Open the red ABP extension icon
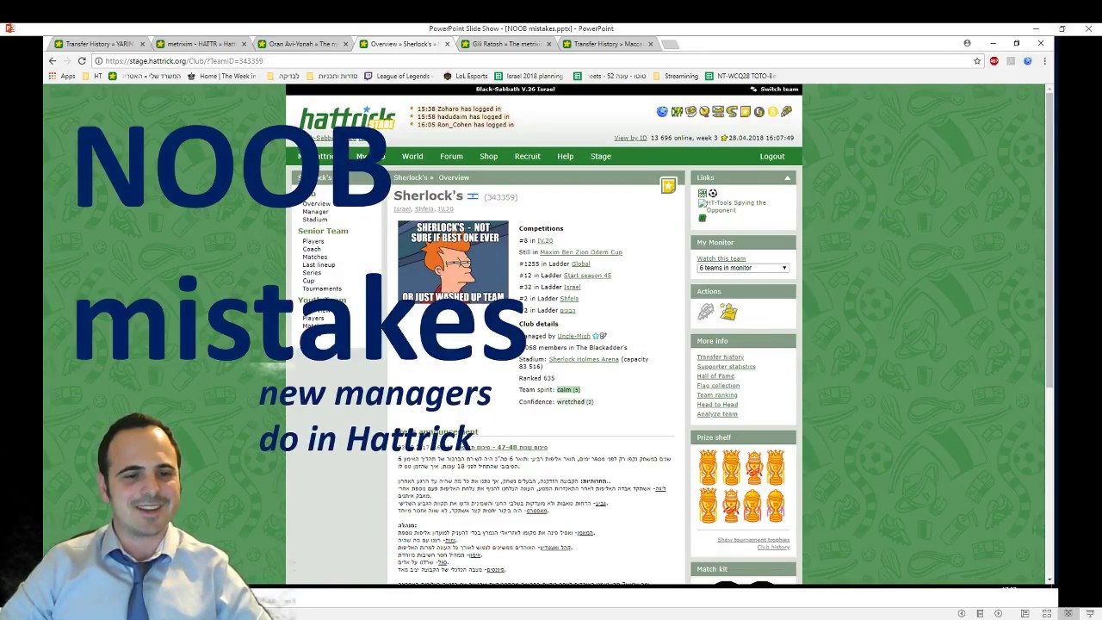The height and width of the screenshot is (620, 1102). tap(994, 61)
